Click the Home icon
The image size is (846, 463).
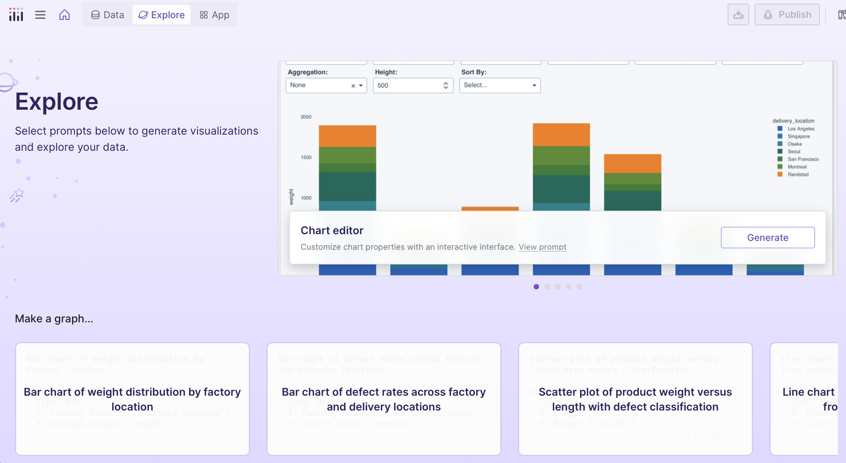point(65,14)
